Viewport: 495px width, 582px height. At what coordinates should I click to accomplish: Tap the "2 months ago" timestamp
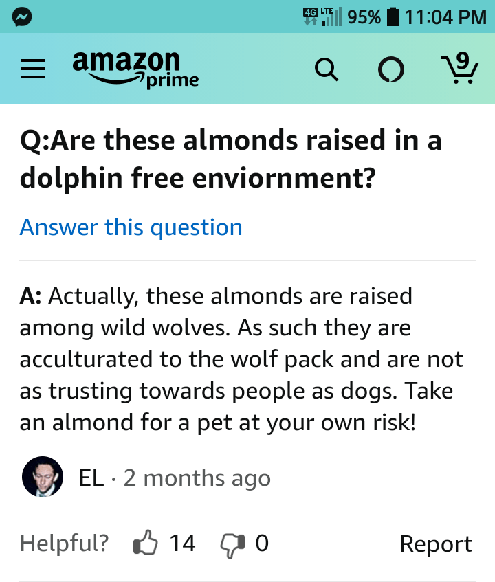(197, 478)
